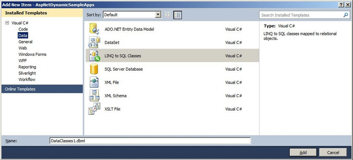This screenshot has height=160, width=353.
Task: Select the LINQ to SQL Classes name
Action: [x=123, y=56]
